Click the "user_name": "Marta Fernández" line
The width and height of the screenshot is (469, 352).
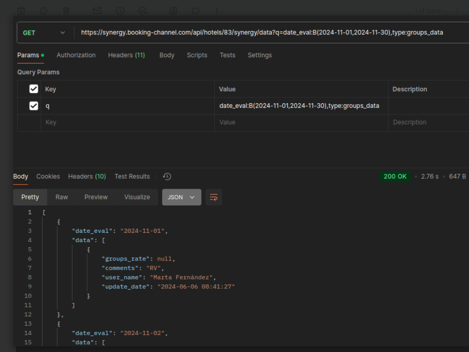(159, 277)
